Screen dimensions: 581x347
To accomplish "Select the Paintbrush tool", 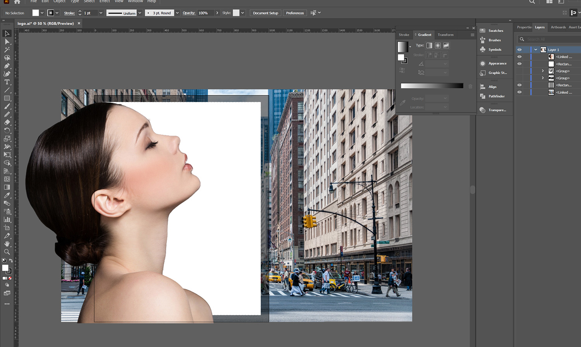I will pos(7,106).
